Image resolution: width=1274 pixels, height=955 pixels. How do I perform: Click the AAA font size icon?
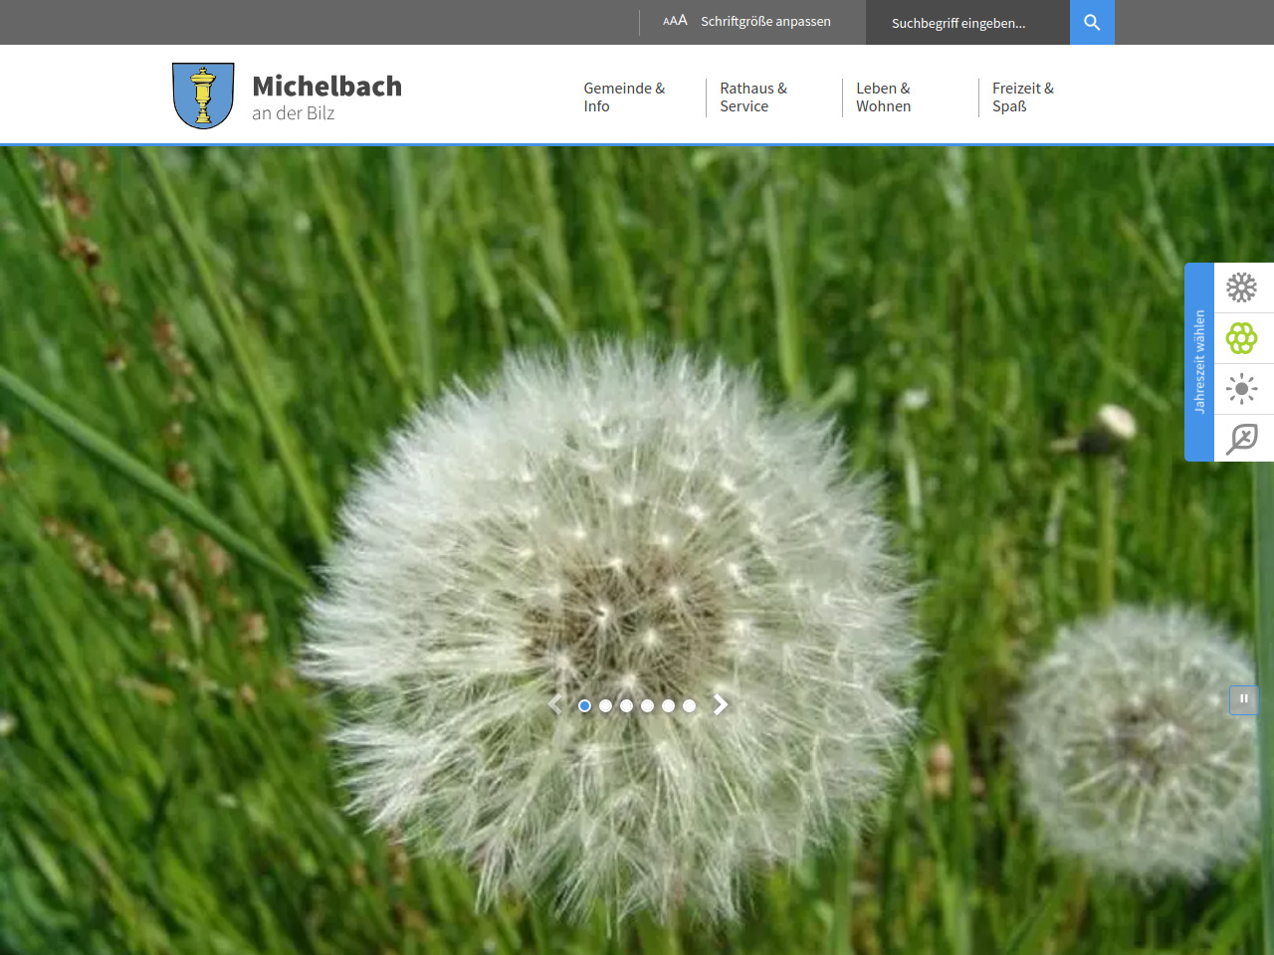click(x=675, y=21)
